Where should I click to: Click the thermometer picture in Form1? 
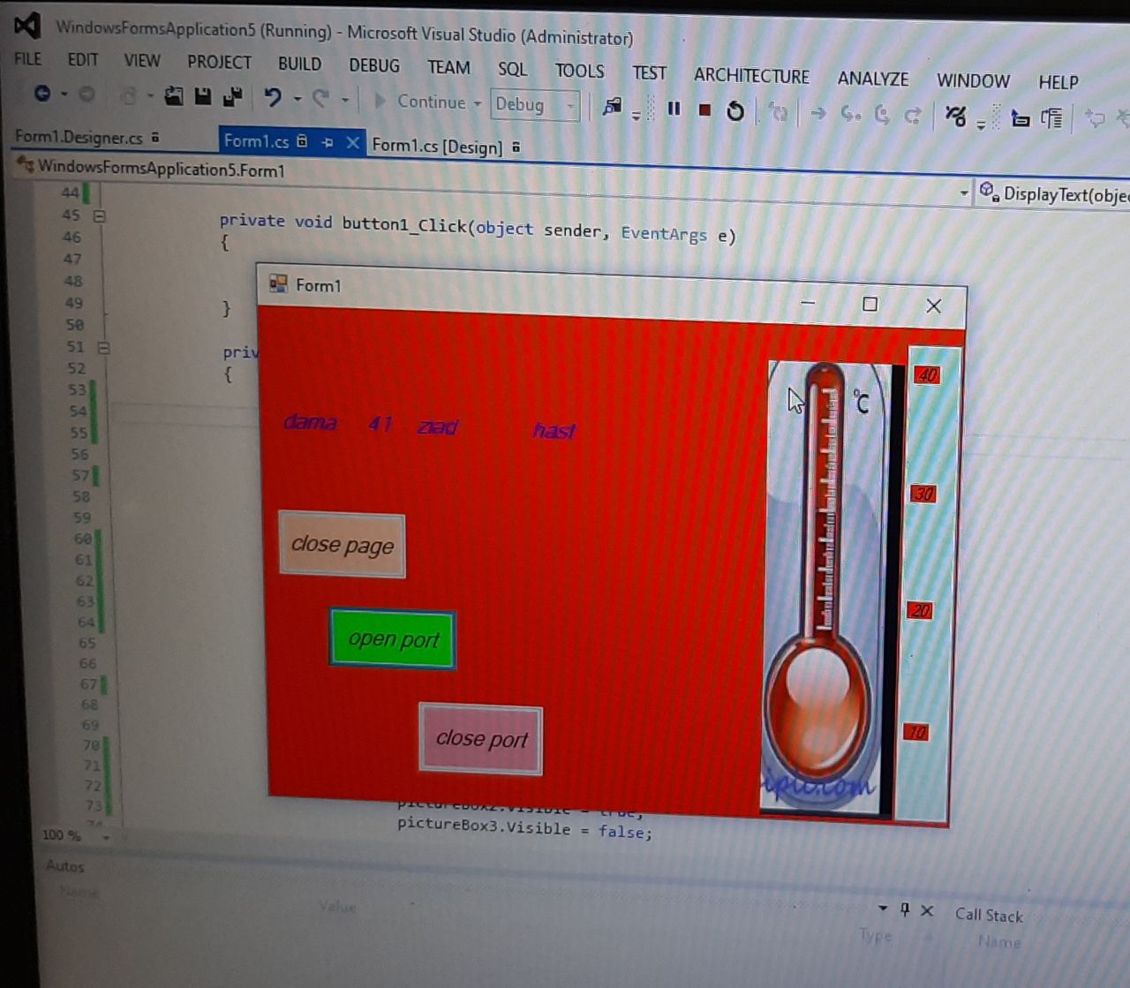(827, 587)
